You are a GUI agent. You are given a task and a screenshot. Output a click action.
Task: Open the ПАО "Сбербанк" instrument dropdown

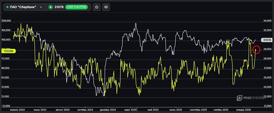coord(24,7)
